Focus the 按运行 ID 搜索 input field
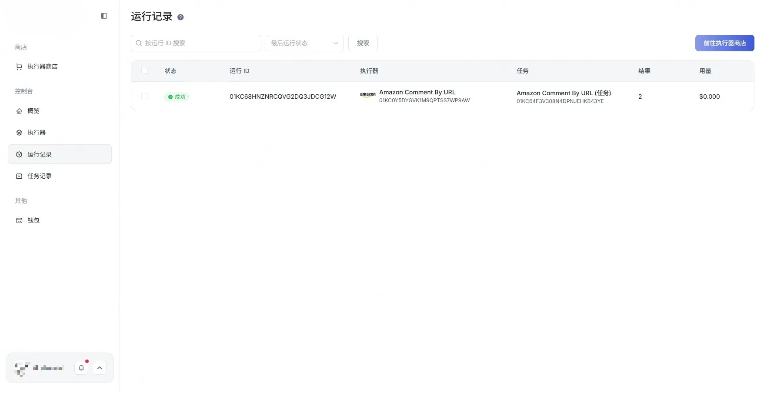The width and height of the screenshot is (764, 393). [200, 43]
